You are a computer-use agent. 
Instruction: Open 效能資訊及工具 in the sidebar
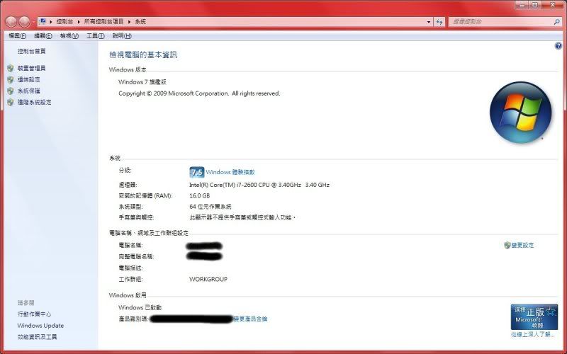(38, 337)
